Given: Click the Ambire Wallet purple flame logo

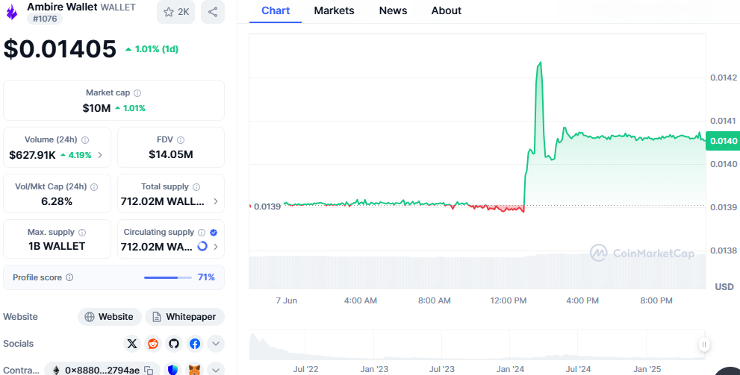Looking at the screenshot, I should (12, 13).
